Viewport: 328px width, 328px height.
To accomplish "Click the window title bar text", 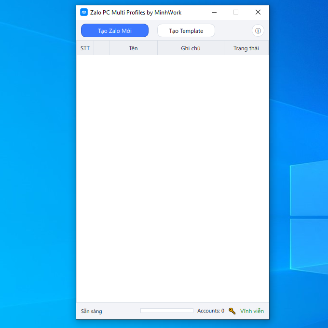I will 136,12.
